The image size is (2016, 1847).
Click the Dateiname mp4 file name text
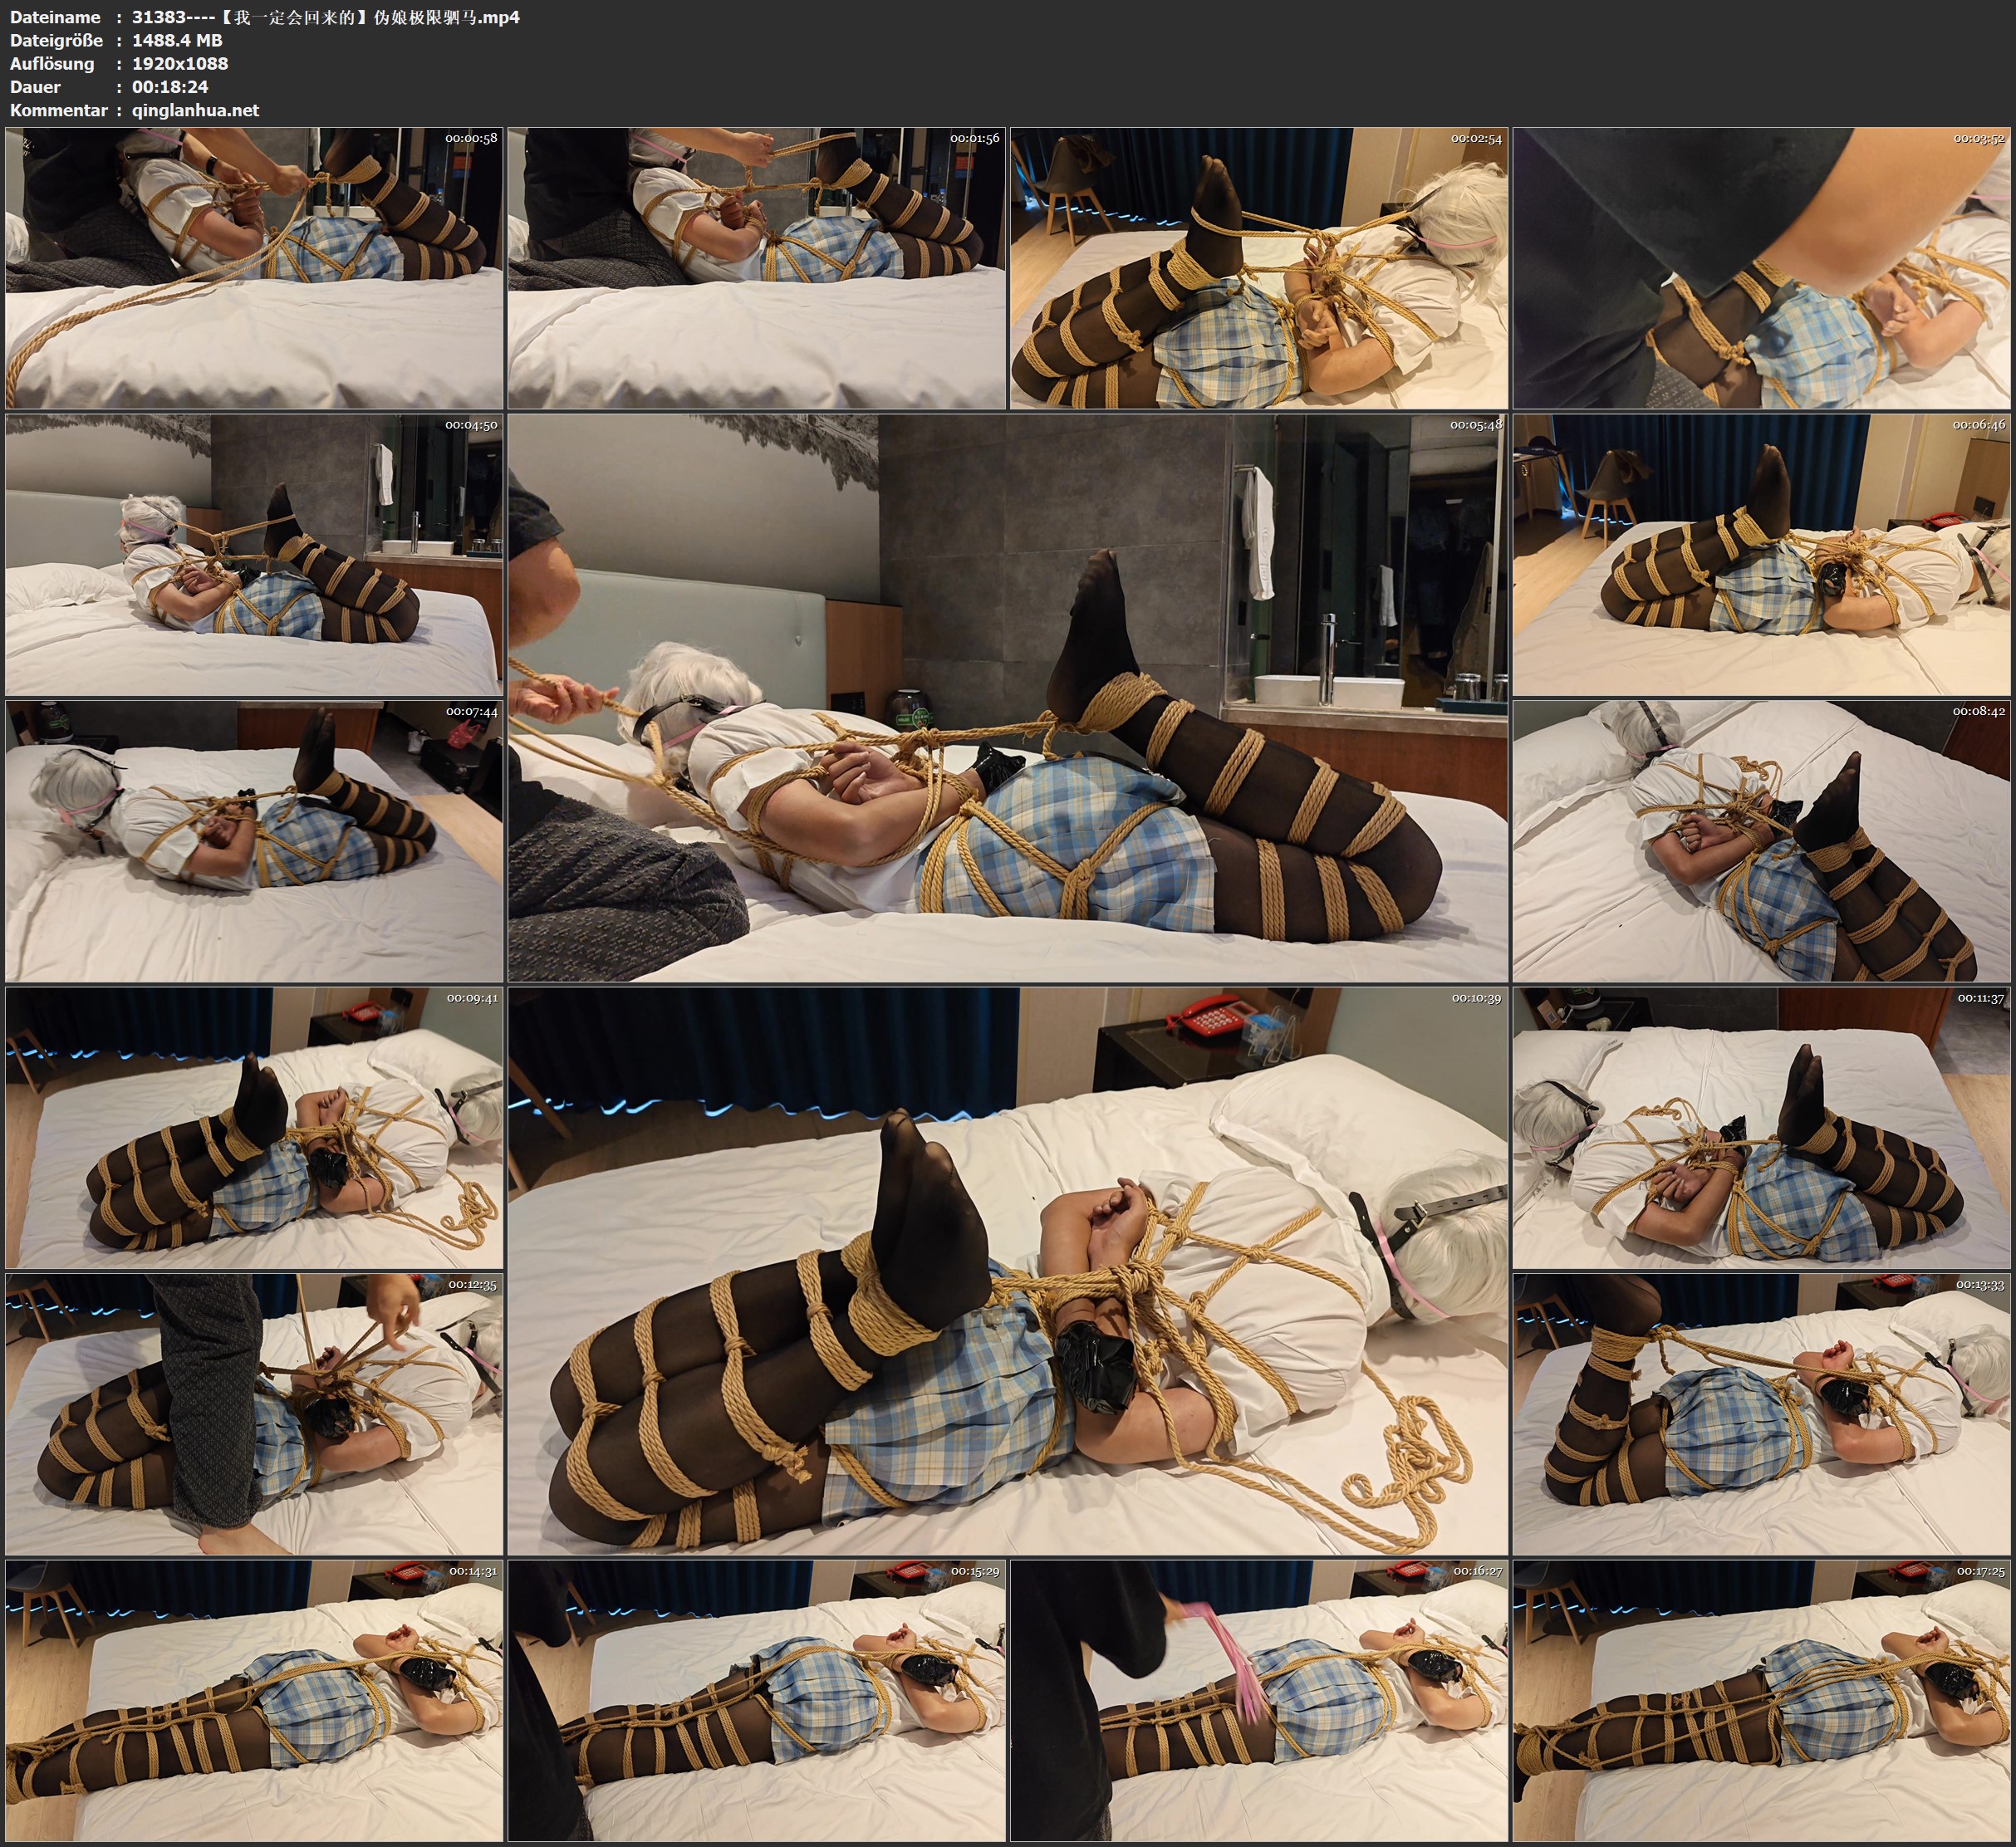point(326,17)
